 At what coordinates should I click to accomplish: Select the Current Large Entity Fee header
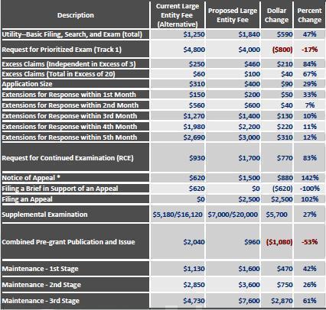(x=178, y=15)
